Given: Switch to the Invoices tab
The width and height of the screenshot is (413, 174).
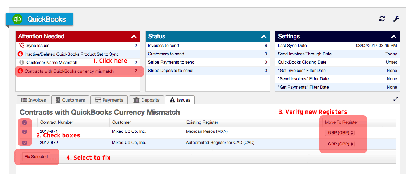Looking at the screenshot, I should coord(33,100).
